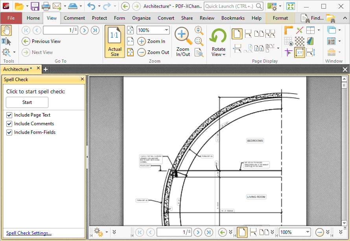Click the Save icon in quick access toolbar
Image resolution: width=350 pixels, height=241 pixels.
[35, 6]
